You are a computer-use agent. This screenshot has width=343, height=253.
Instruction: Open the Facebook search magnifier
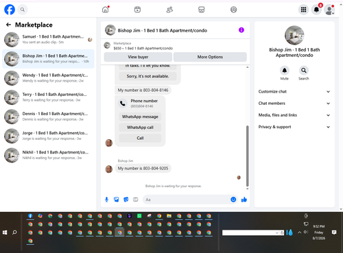point(23,10)
